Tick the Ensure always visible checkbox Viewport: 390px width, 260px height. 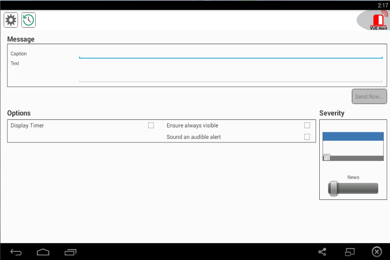click(307, 125)
